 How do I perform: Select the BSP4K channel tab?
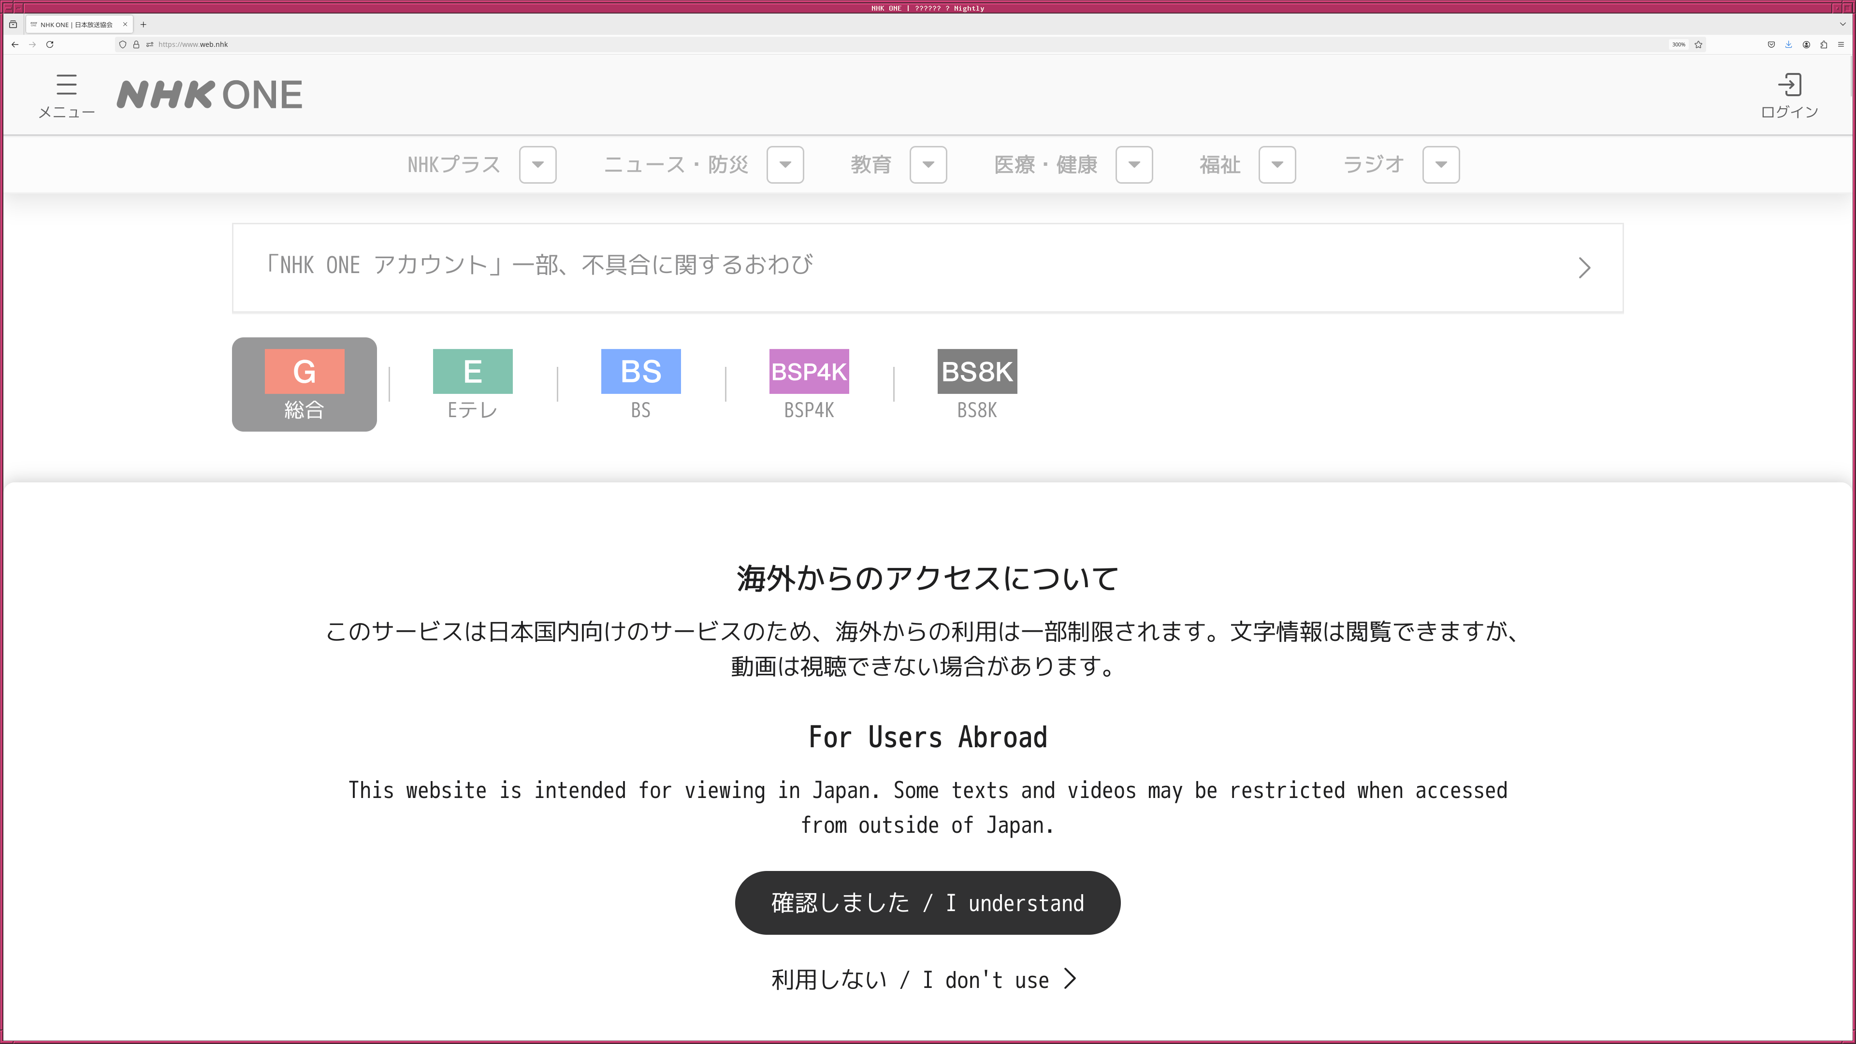click(809, 384)
